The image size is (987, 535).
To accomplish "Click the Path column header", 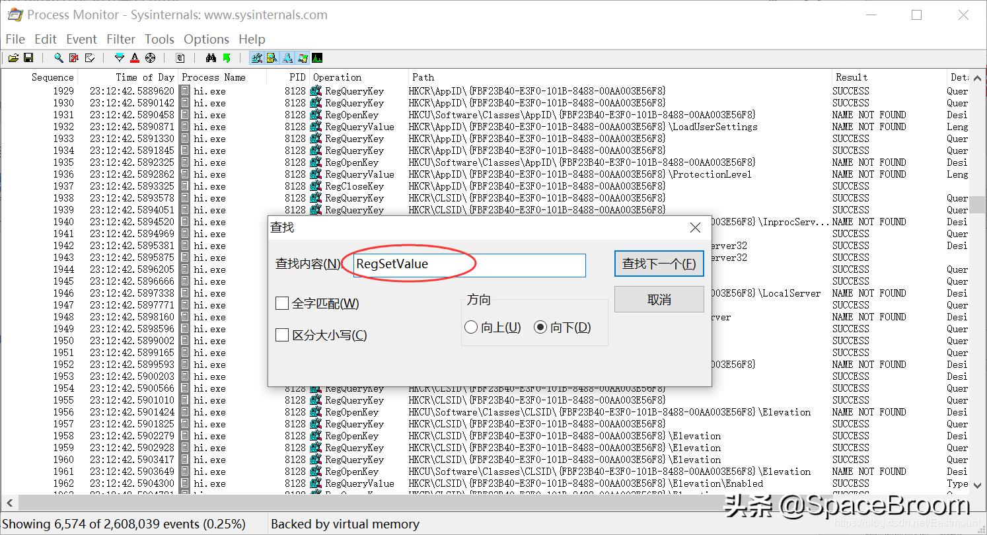I will click(423, 77).
